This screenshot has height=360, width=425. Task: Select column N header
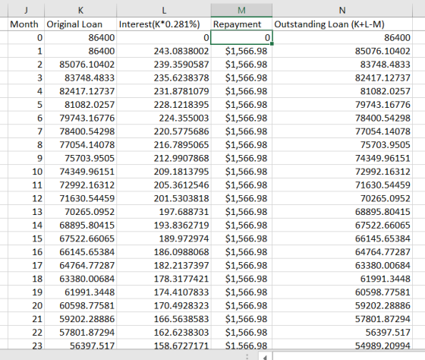(342, 11)
